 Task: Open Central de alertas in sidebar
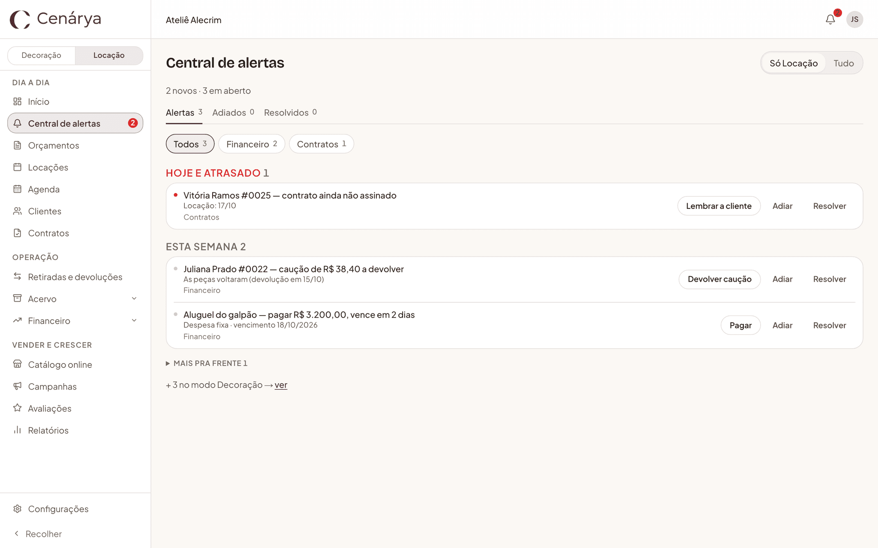click(x=75, y=123)
